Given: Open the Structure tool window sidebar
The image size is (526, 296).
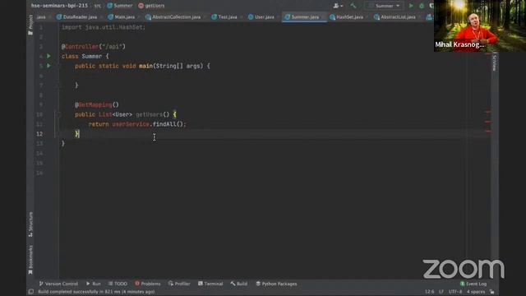Looking at the screenshot, I should pos(30,224).
